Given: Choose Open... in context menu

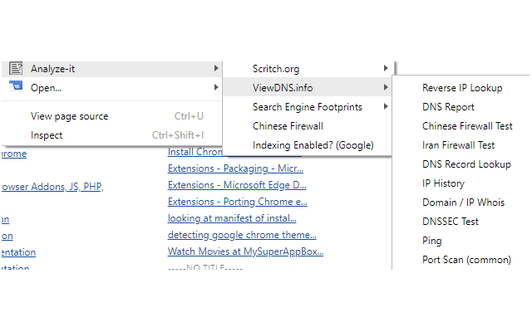Looking at the screenshot, I should 112,88.
